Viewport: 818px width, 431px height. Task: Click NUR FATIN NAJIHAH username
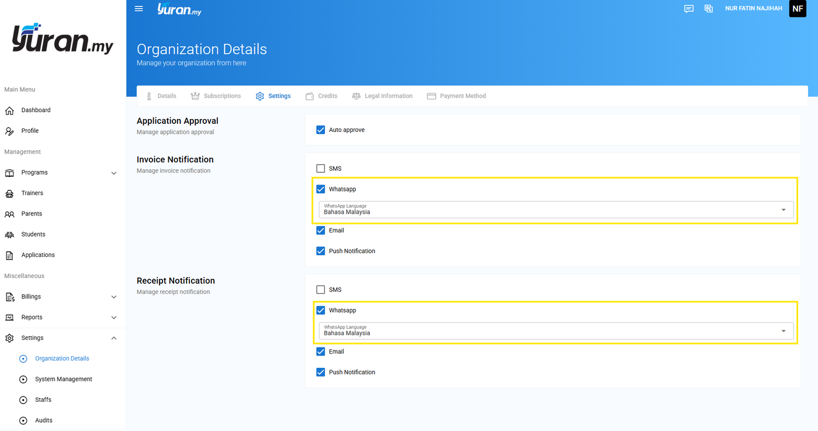coord(753,8)
